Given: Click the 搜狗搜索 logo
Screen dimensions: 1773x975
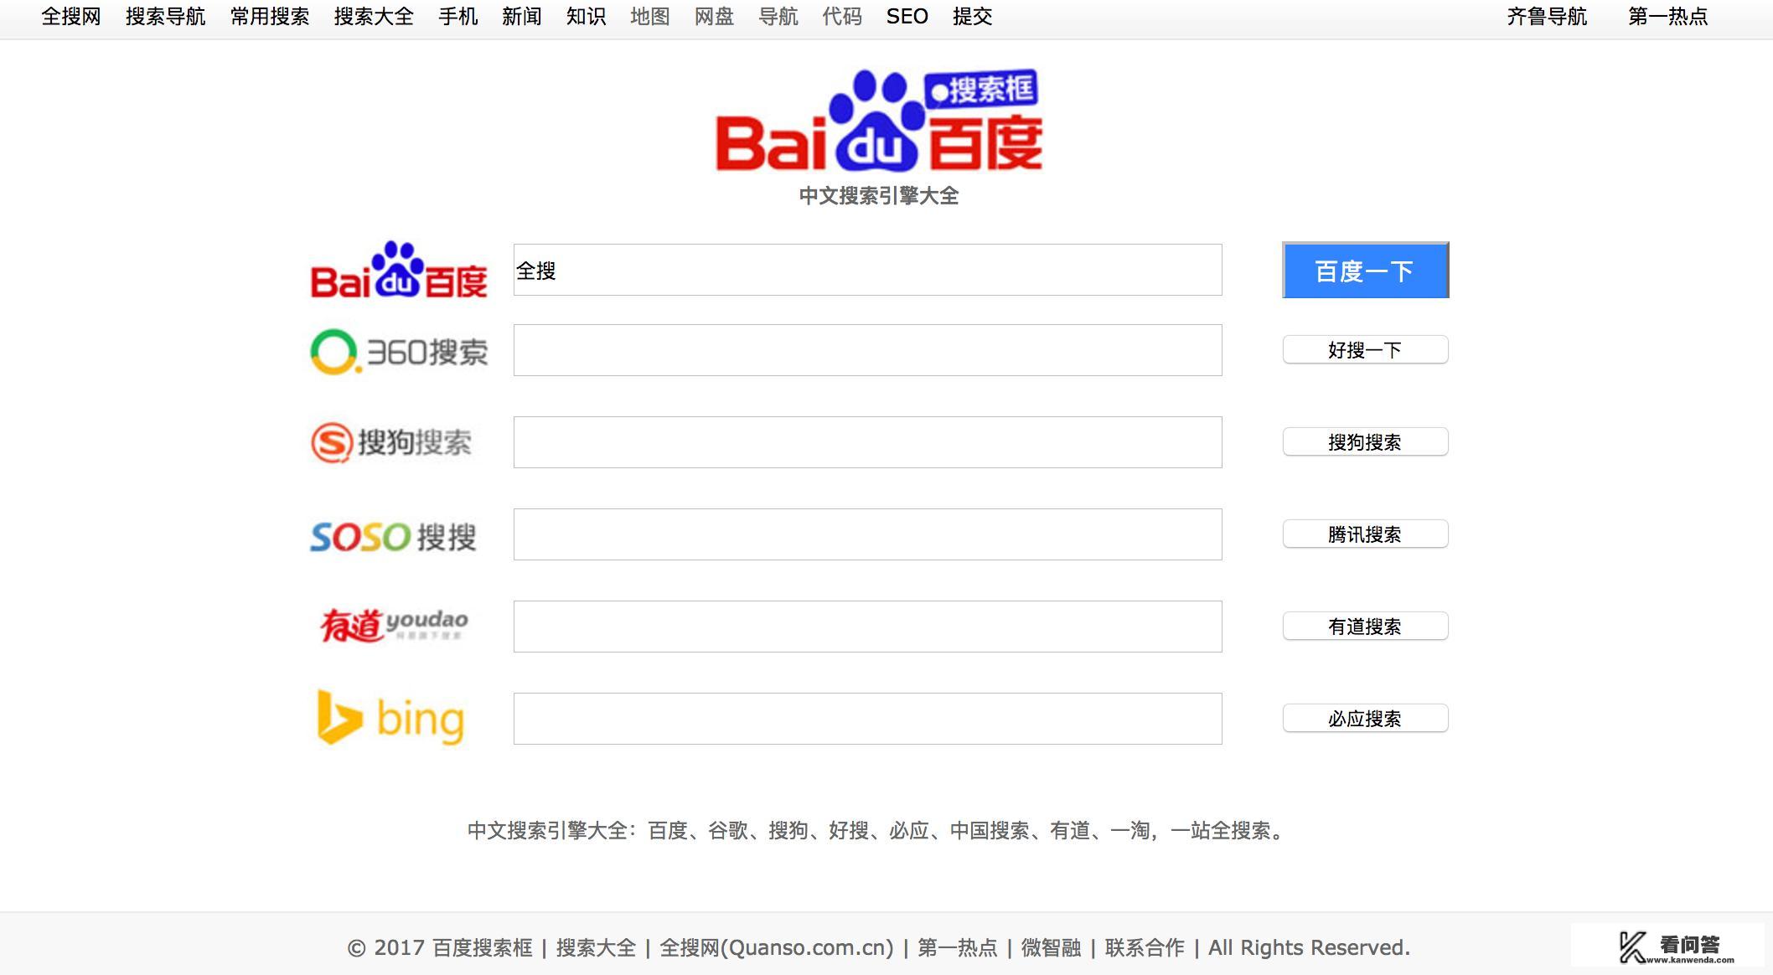Looking at the screenshot, I should (391, 442).
